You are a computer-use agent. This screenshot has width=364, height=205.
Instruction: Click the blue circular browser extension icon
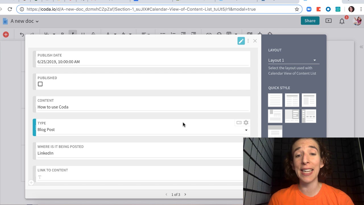tap(328, 9)
